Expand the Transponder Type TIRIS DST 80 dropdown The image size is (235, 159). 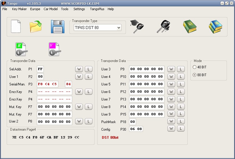(119, 28)
